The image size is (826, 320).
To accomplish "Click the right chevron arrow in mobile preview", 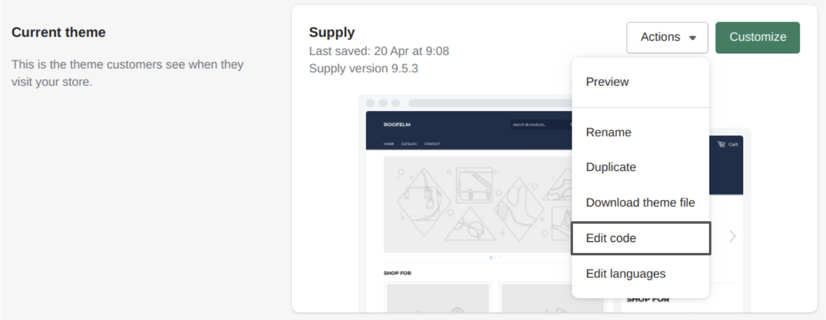I will (733, 236).
